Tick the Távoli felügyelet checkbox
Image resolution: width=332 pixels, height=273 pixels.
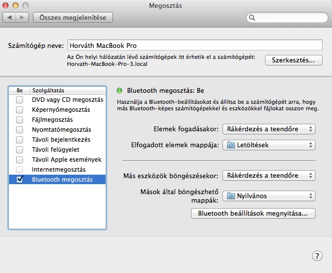19,150
